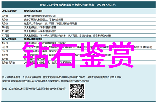The width and height of the screenshot is (157, 103).
Task: Click the text '澳大利亚硕士大学申请信息咨询'
Action: (x=40, y=16)
